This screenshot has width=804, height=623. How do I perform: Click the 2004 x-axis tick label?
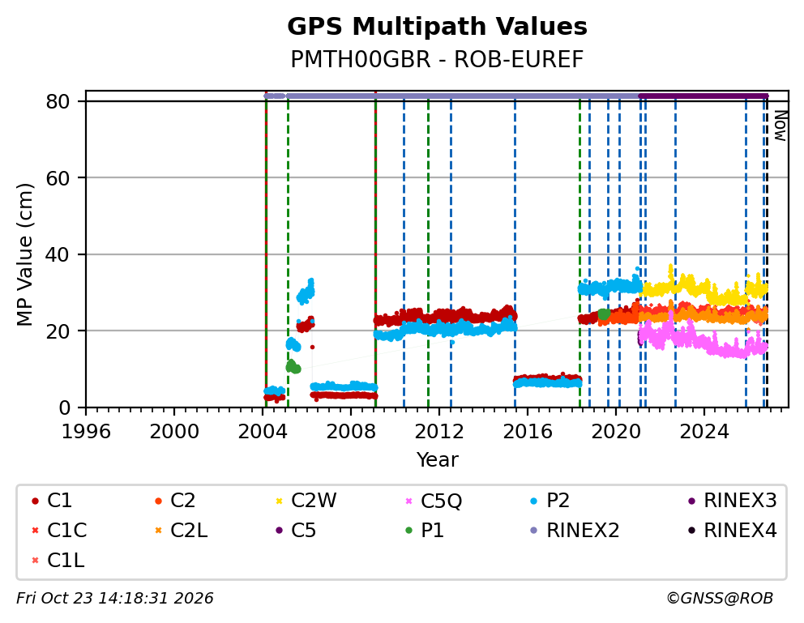263,432
